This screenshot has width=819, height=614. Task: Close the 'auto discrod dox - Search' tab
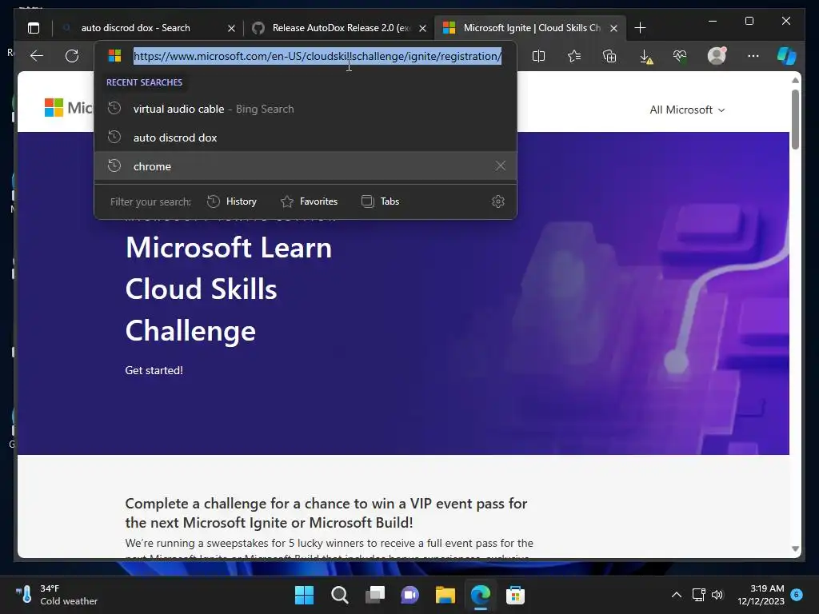pos(231,28)
